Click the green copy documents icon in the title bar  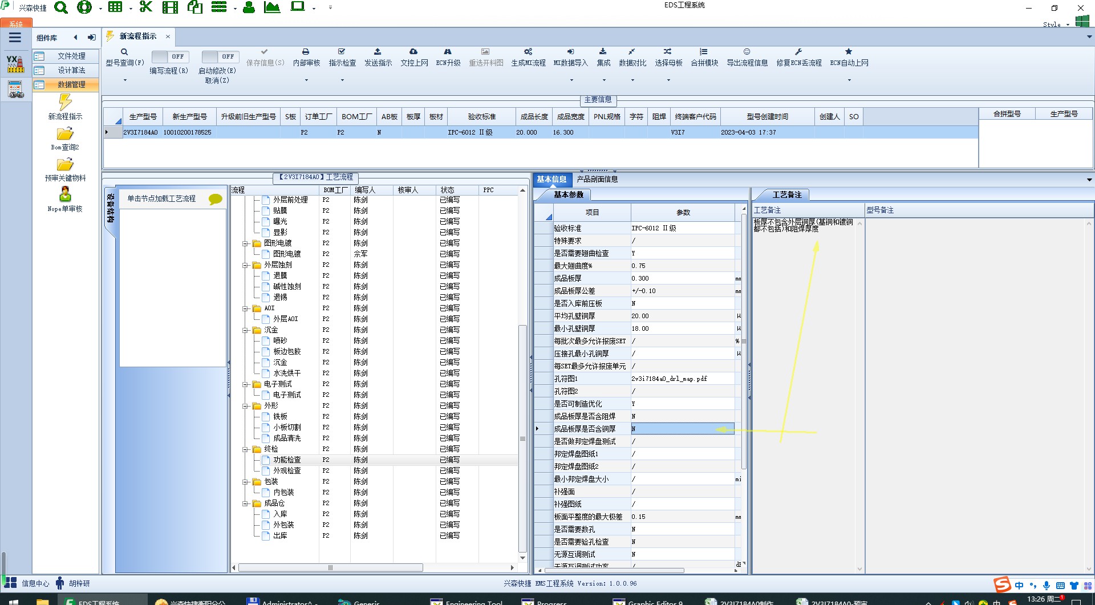pyautogui.click(x=195, y=7)
